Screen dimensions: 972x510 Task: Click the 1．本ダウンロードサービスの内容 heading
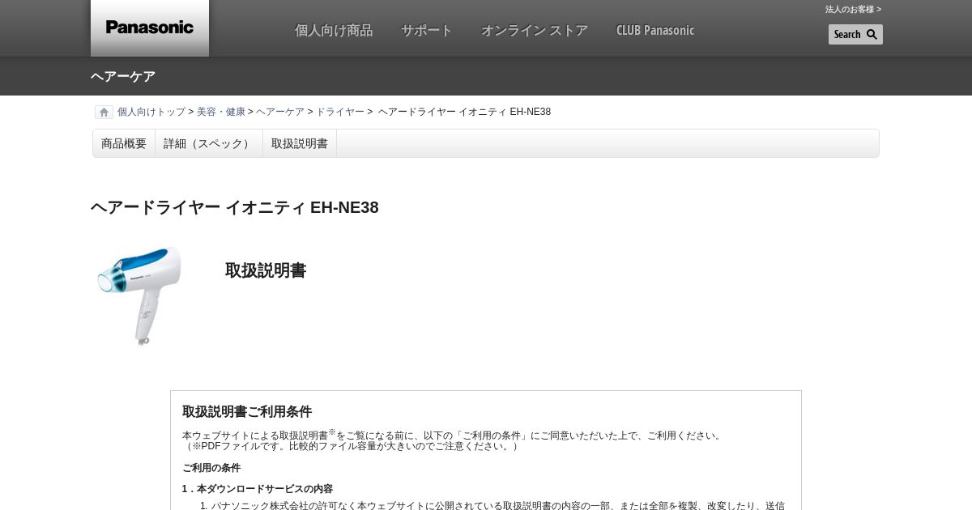tap(258, 489)
